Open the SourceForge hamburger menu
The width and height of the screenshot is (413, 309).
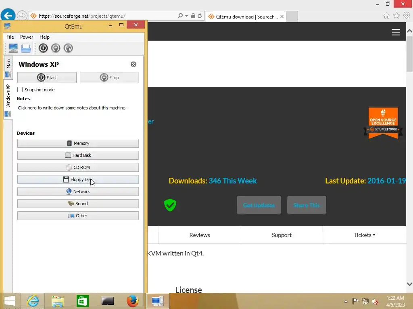(396, 32)
